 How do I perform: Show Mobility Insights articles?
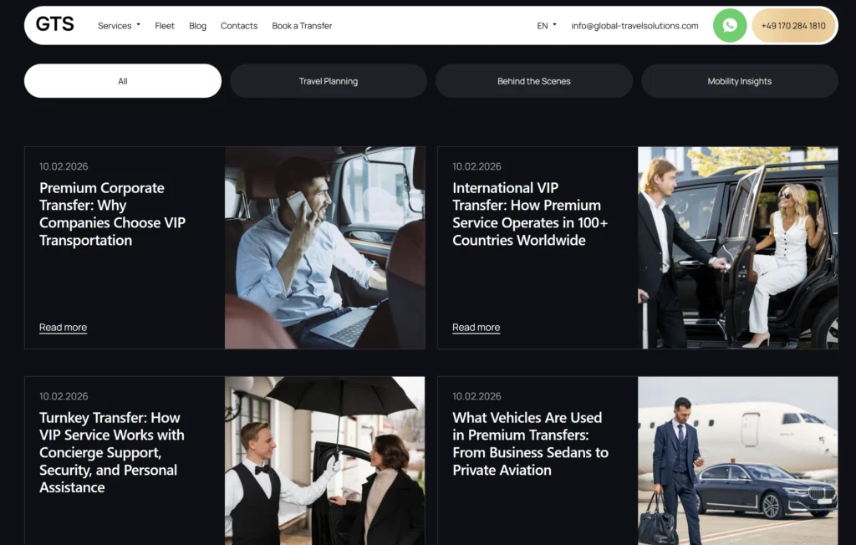(x=739, y=81)
